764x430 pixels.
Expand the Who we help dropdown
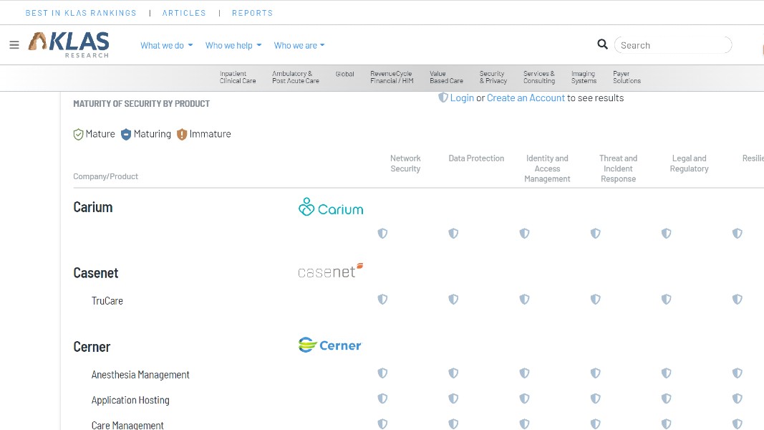click(233, 45)
